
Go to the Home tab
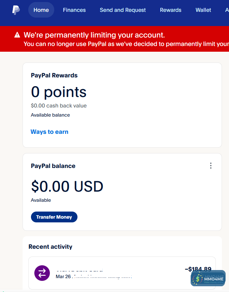pos(41,10)
